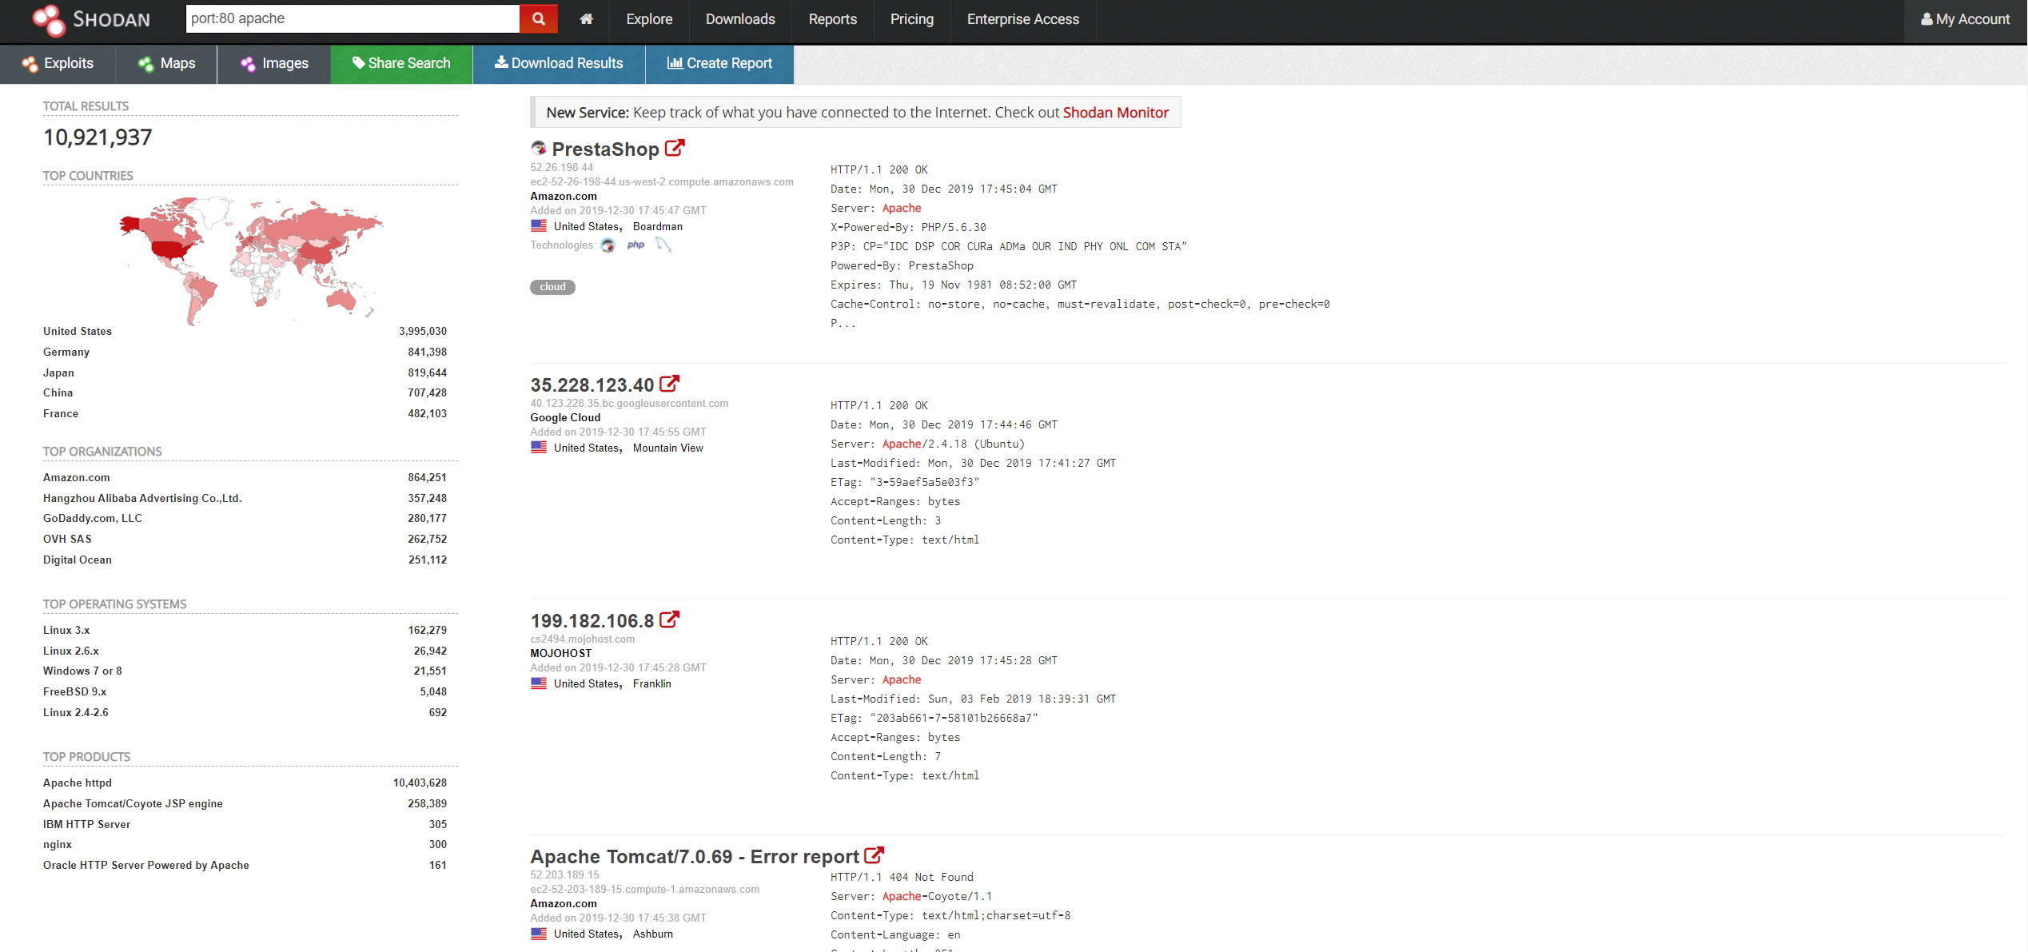Image resolution: width=2028 pixels, height=952 pixels.
Task: Click into the search box containing port:80 apache
Action: [353, 18]
